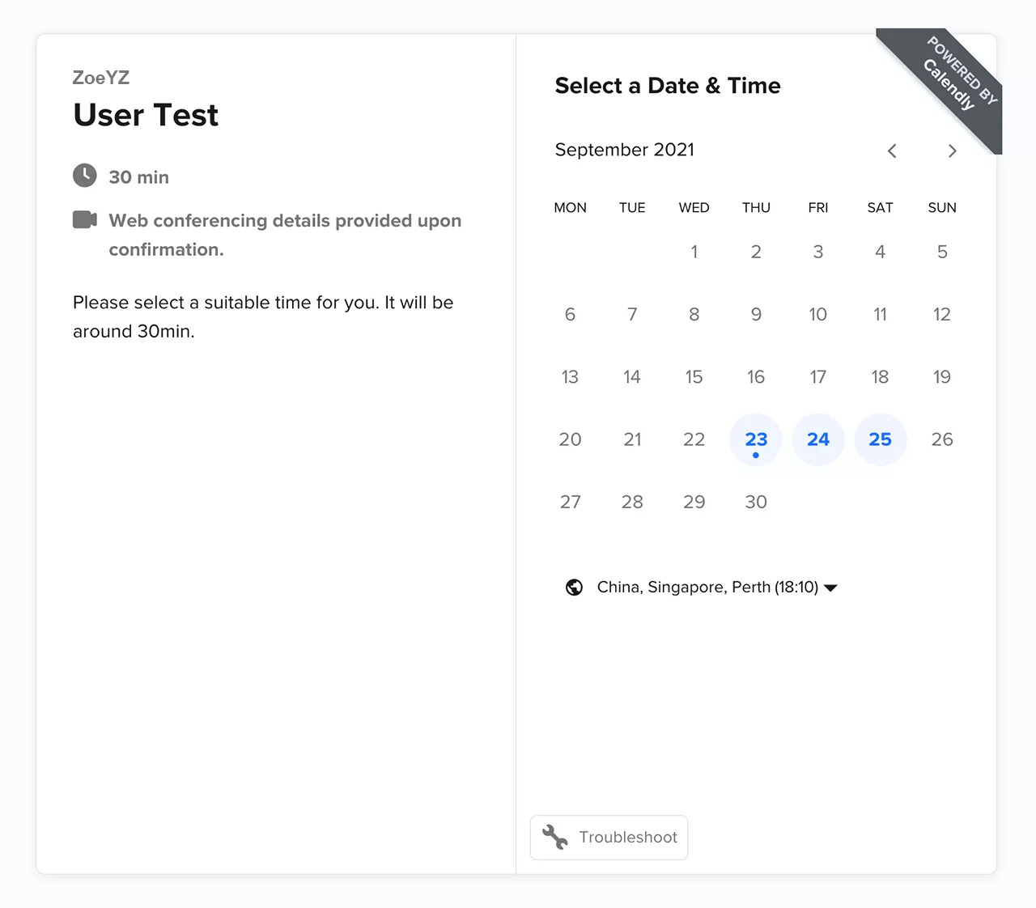This screenshot has height=908, width=1036.
Task: Click date 22 in the calendar
Action: pos(694,439)
